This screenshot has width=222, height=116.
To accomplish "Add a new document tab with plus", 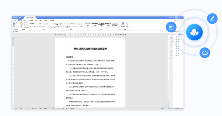I will [30, 32].
